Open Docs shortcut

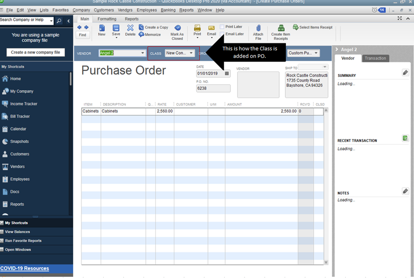tap(15, 192)
